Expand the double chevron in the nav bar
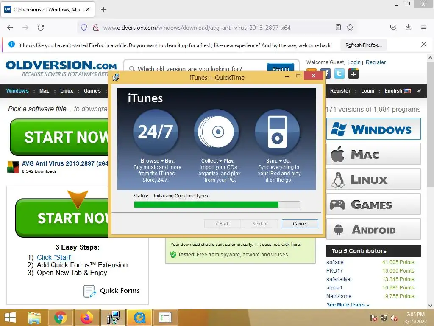 pos(419,91)
